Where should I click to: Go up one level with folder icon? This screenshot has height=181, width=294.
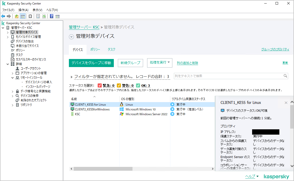tap(17, 16)
